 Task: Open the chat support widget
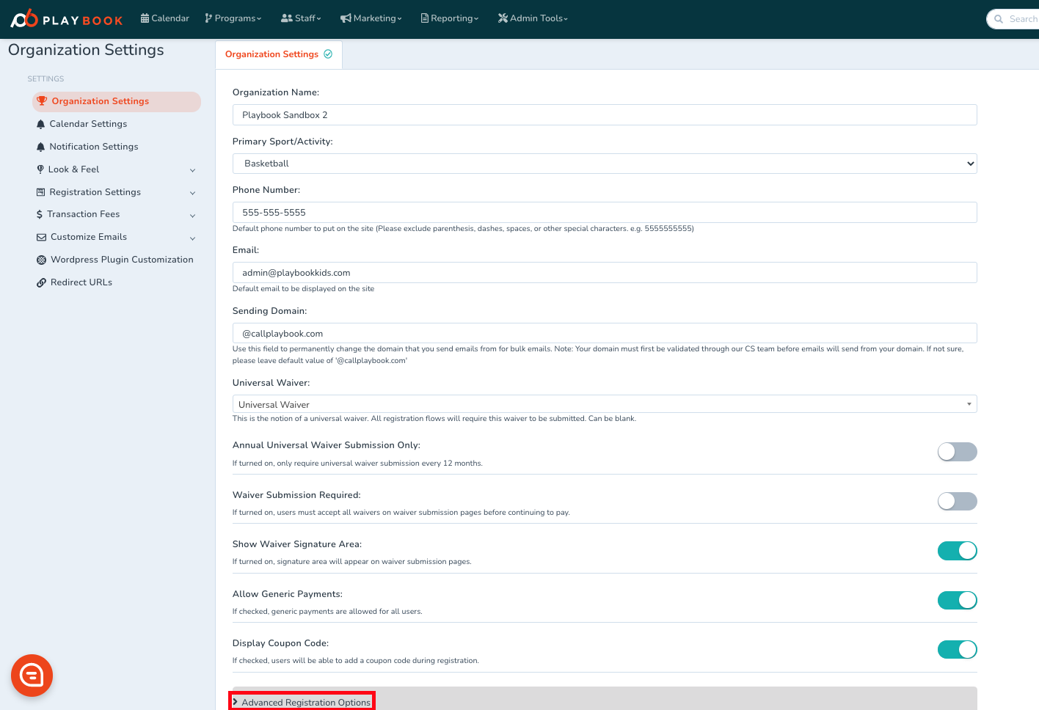pyautogui.click(x=32, y=676)
